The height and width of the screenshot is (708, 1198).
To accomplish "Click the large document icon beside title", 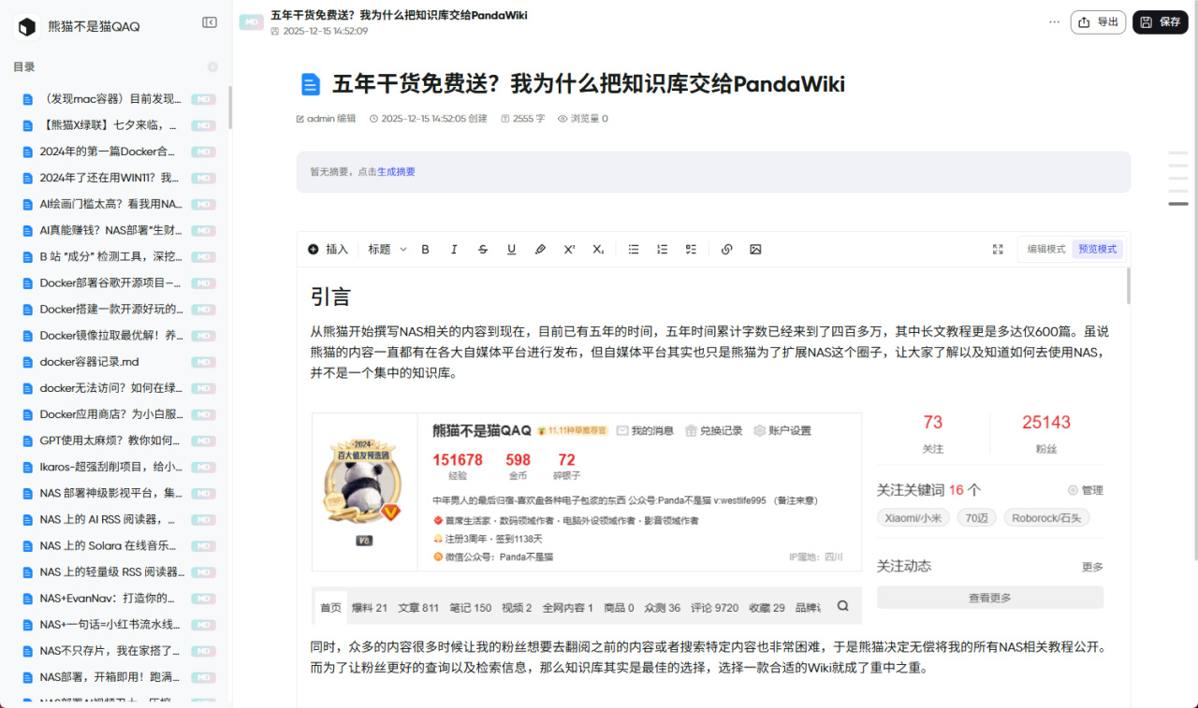I will 311,85.
